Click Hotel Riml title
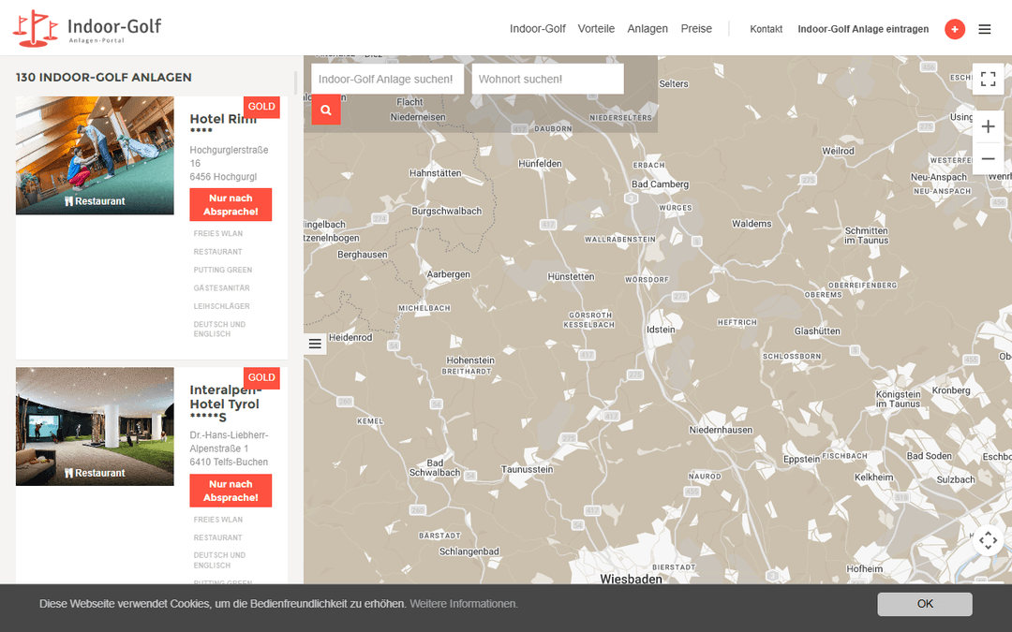The height and width of the screenshot is (632, 1012). (223, 123)
